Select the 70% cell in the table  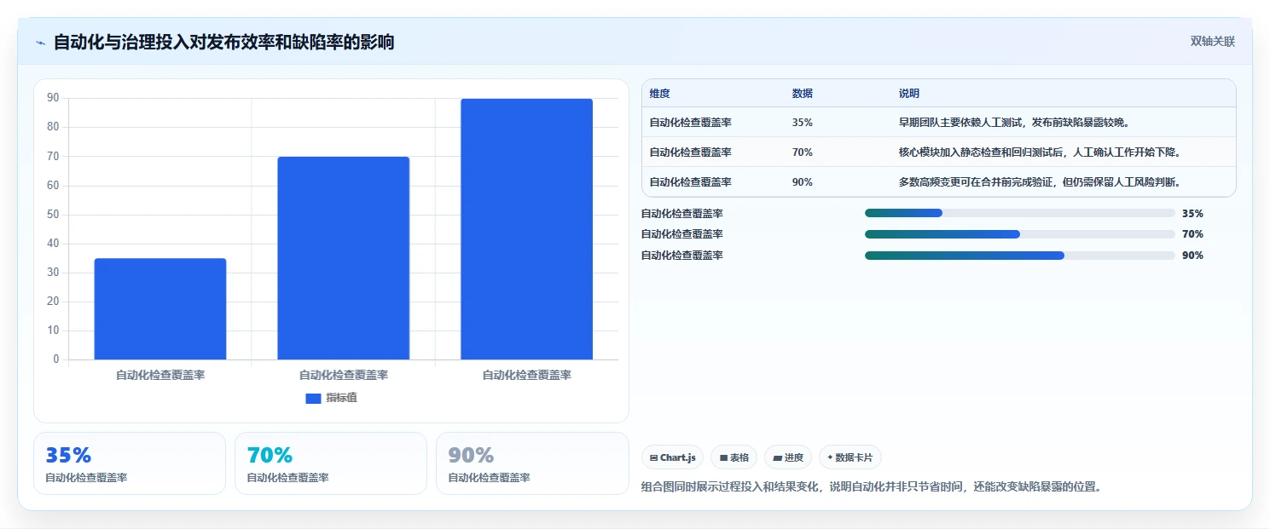803,152
